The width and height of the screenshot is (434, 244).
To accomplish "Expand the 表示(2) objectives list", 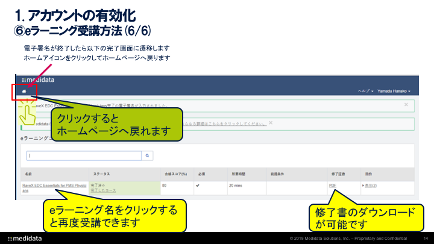I will 369,185.
